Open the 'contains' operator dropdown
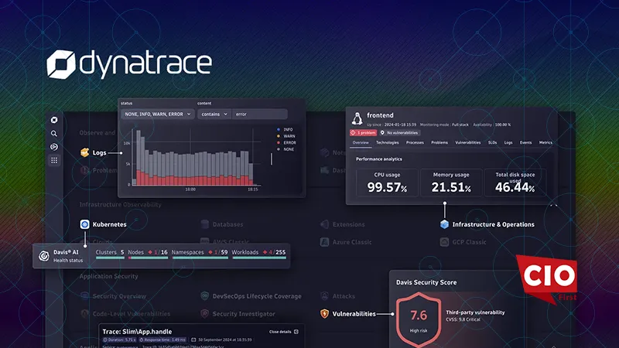Screen dimensions: 619x348 (214, 114)
